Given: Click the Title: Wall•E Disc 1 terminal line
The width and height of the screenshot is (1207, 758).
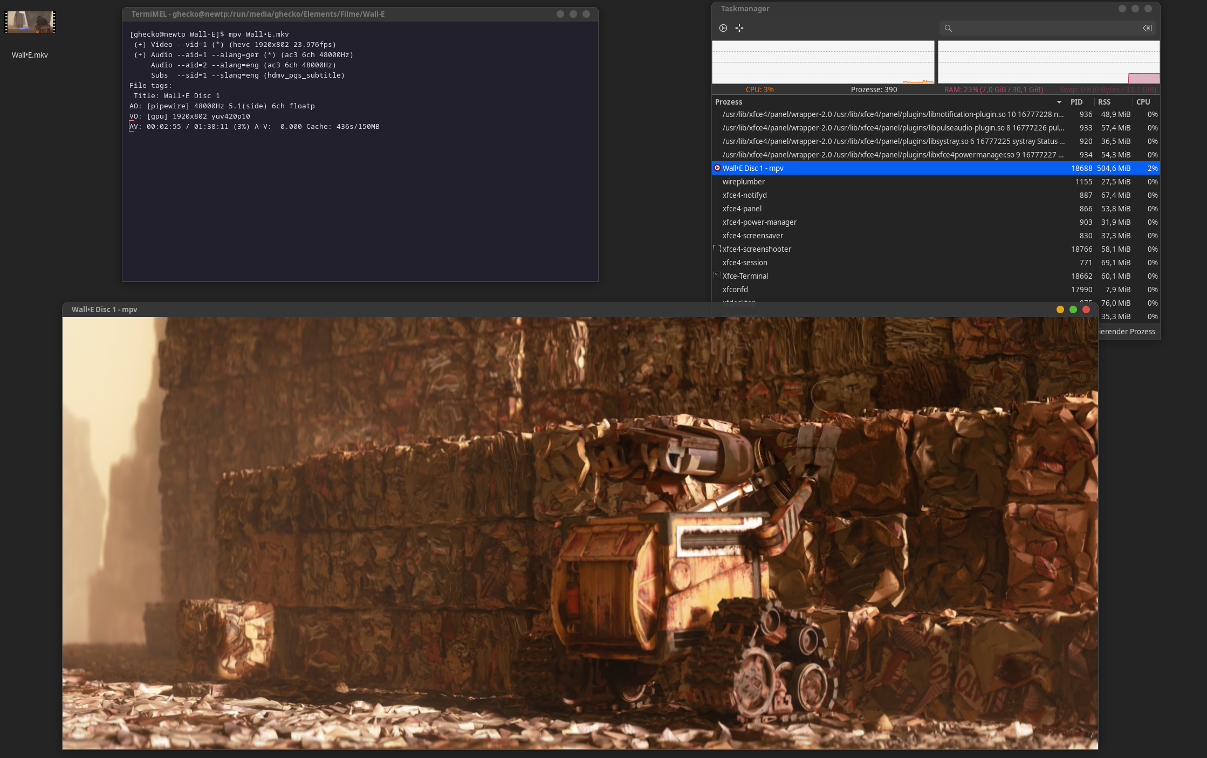Looking at the screenshot, I should (x=177, y=95).
